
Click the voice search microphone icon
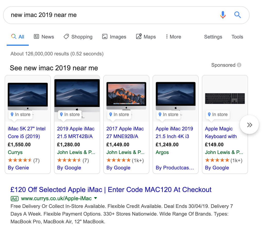[x=223, y=15]
